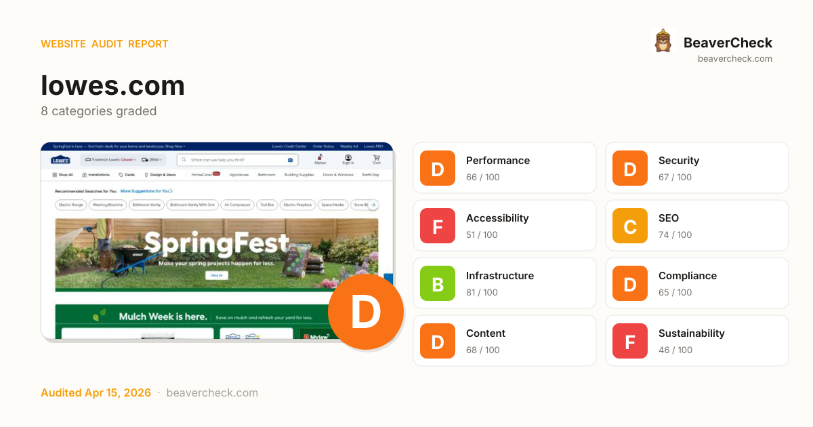Click the camera icon in search box
Screen dimensions: 813x427
291,160
